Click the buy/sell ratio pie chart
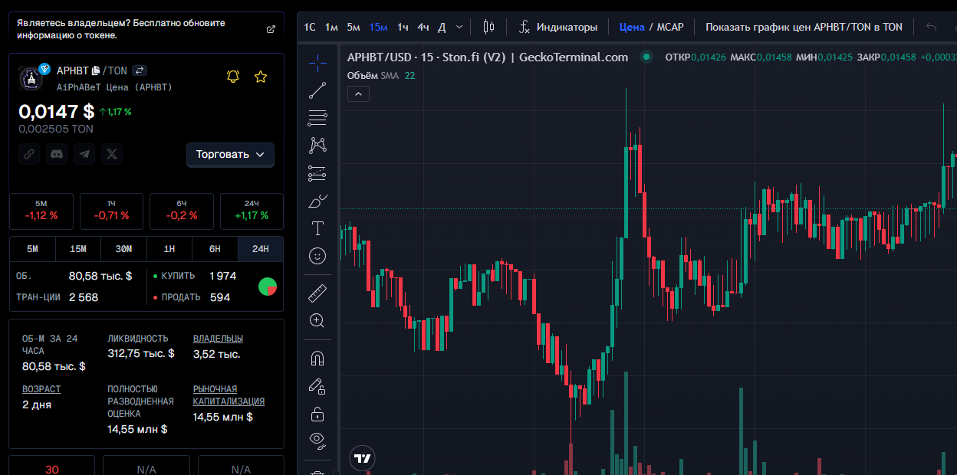This screenshot has height=475, width=957. click(x=268, y=287)
